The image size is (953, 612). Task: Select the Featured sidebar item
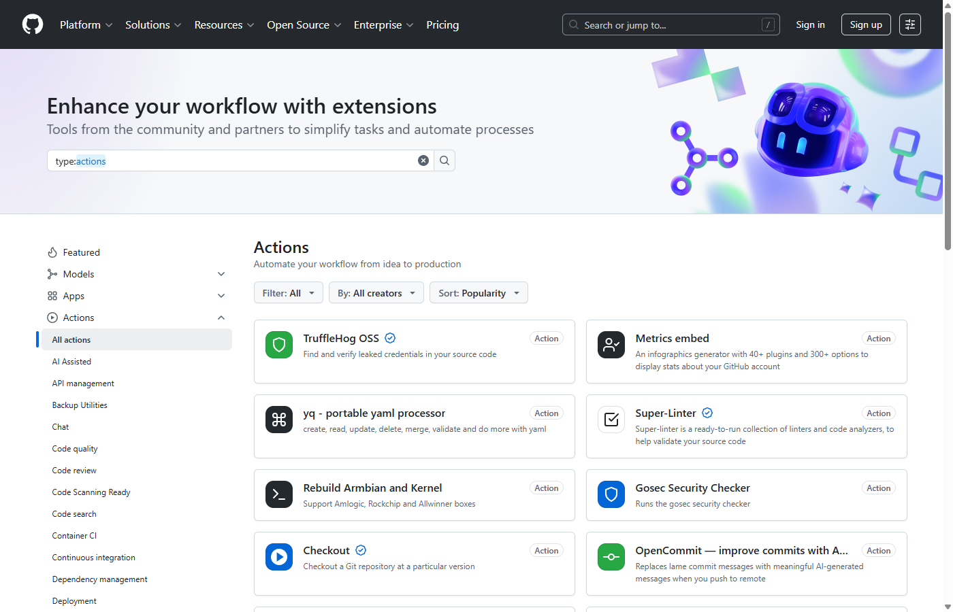[81, 252]
